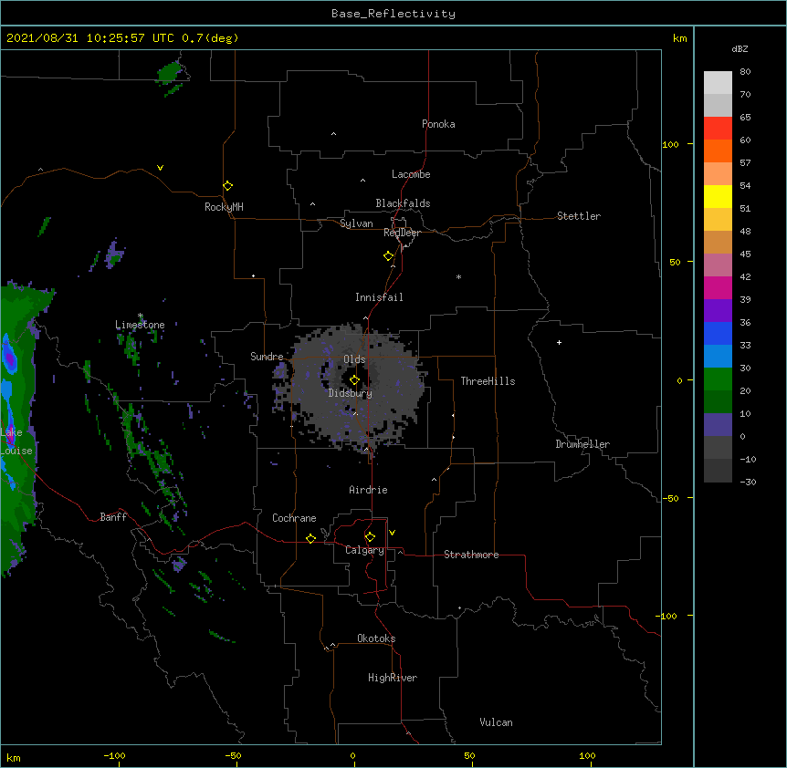Click the Blackfalds label

403,203
